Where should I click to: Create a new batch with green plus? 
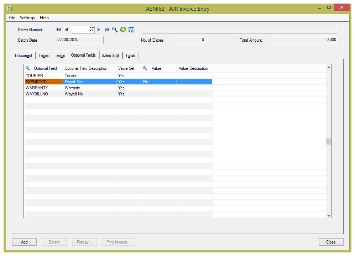pos(123,30)
